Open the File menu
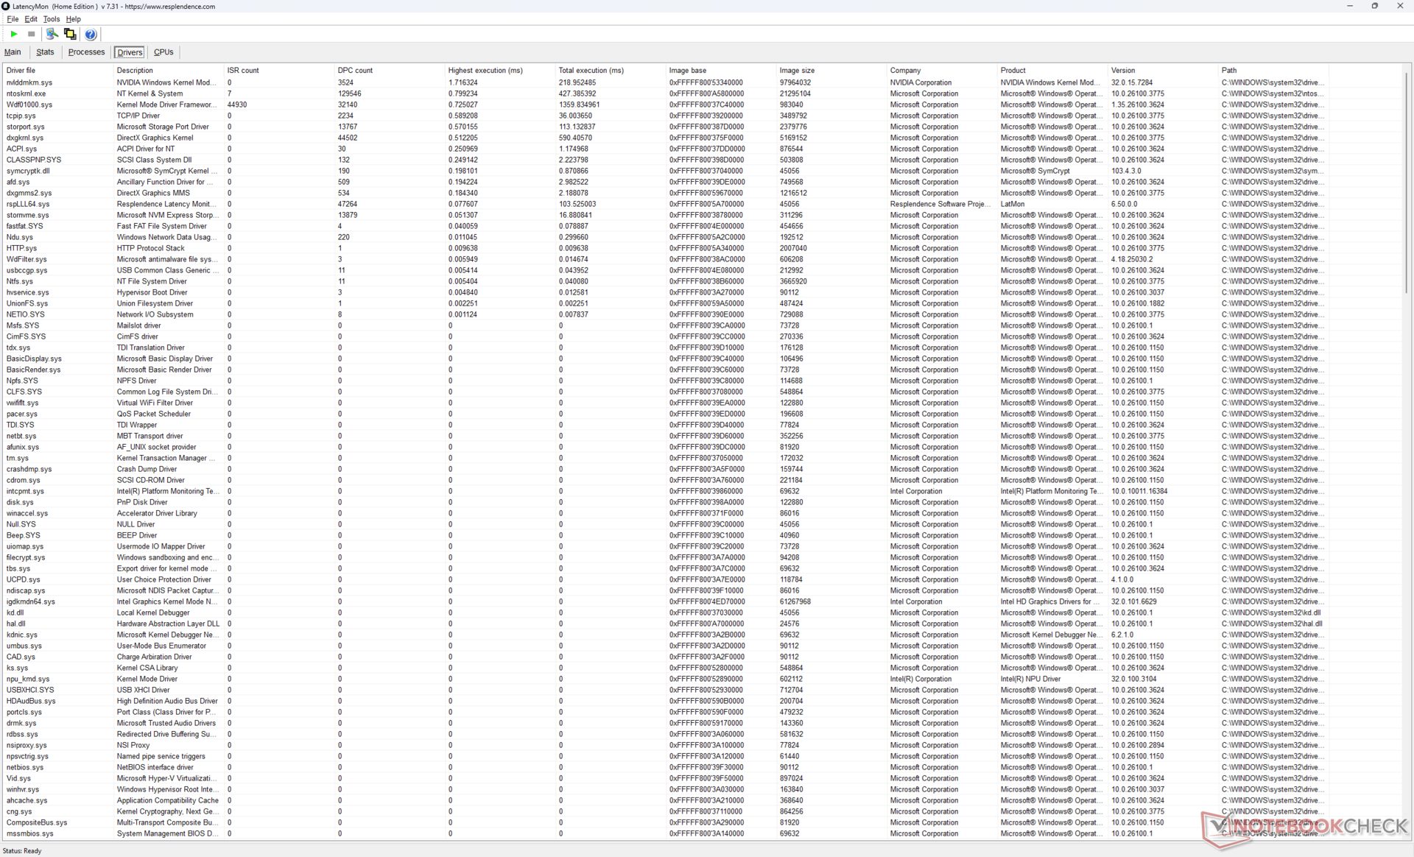Screen dimensions: 1414x857 13,19
